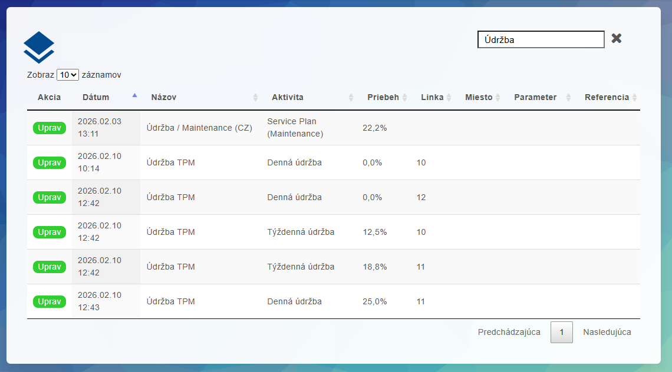Image resolution: width=672 pixels, height=372 pixels.
Task: Sort by Dátum ascending arrow icon
Action: (134, 95)
